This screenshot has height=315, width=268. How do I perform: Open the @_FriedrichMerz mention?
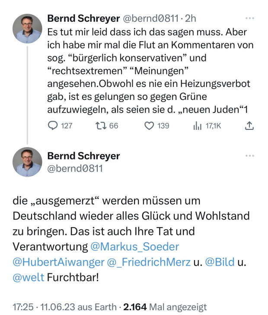[x=148, y=261]
